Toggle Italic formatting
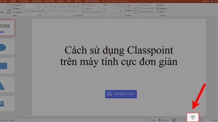The height and width of the screenshot is (122, 218). tap(30, 11)
